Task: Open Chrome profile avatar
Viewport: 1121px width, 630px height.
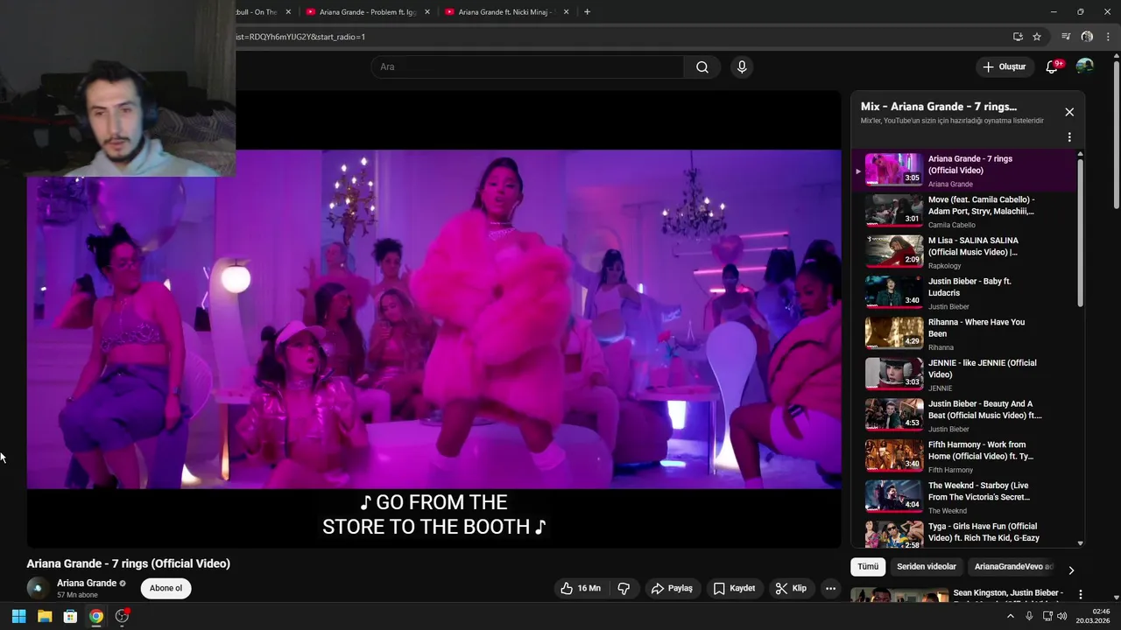Action: coord(1087,37)
